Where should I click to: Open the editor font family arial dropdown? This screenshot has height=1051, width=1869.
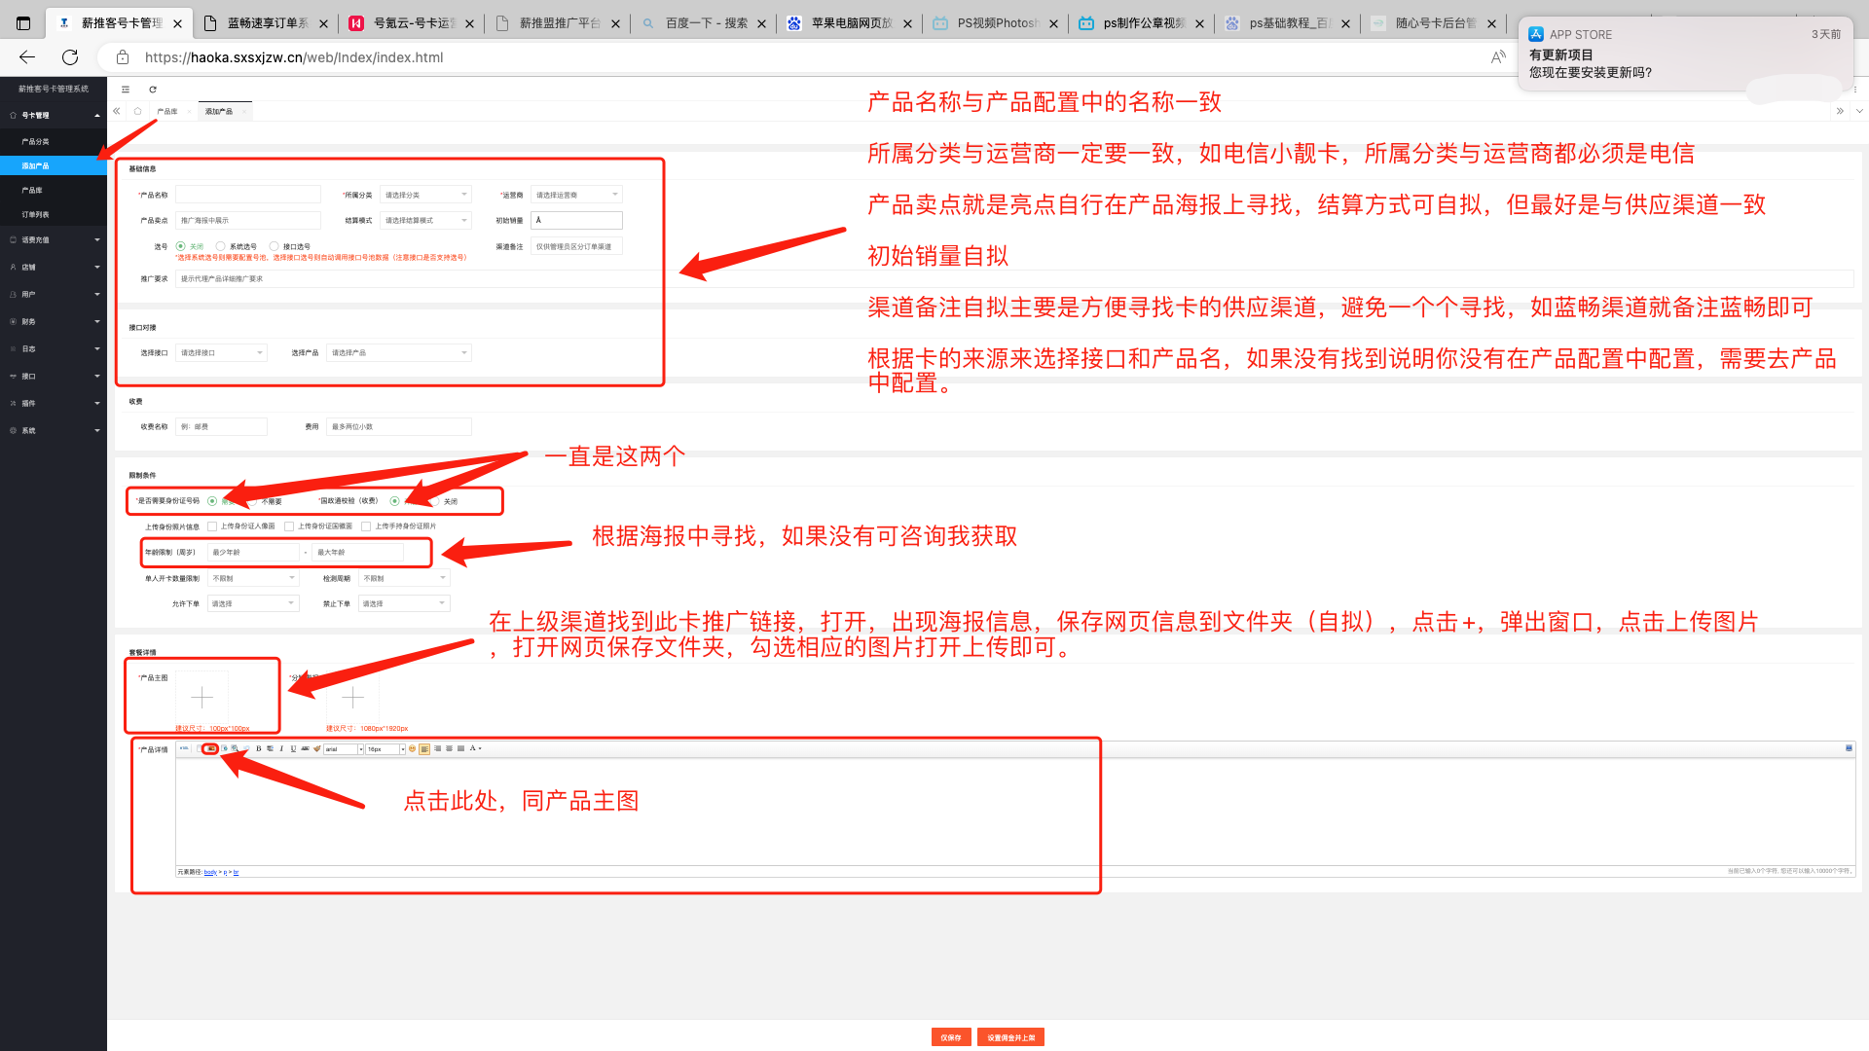pyautogui.click(x=344, y=749)
